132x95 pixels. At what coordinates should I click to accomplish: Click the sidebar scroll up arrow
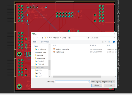[x=49, y=45]
